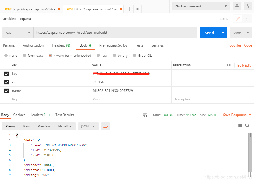The height and width of the screenshot is (182, 254).
Task: Uncheck the key parameter checkbox
Action: coord(7,74)
